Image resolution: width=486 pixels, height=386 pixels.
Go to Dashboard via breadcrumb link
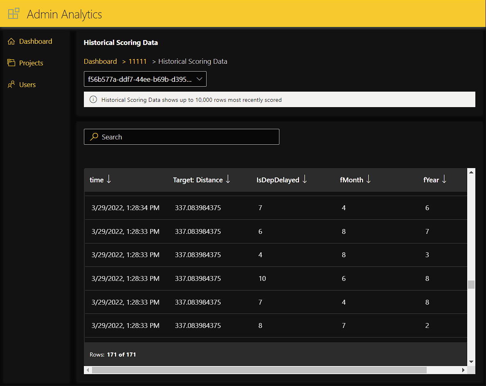tap(100, 61)
